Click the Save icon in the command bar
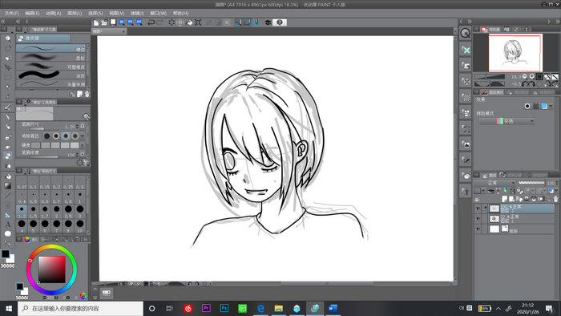This screenshot has height=316, width=561. click(x=113, y=22)
